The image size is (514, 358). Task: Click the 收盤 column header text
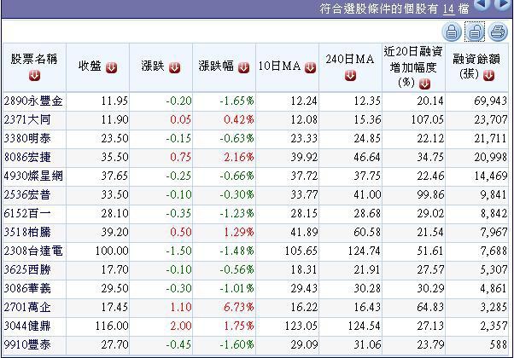point(90,66)
